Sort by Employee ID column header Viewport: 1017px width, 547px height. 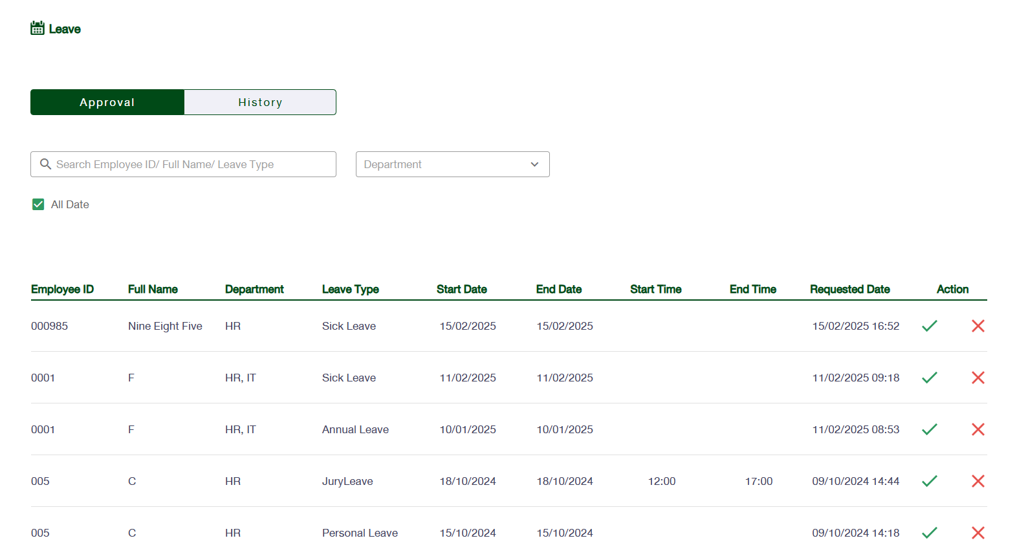tap(62, 289)
